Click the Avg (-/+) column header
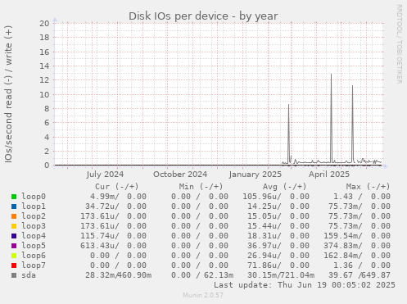Viewport: 407px width, 304px height. [285, 187]
